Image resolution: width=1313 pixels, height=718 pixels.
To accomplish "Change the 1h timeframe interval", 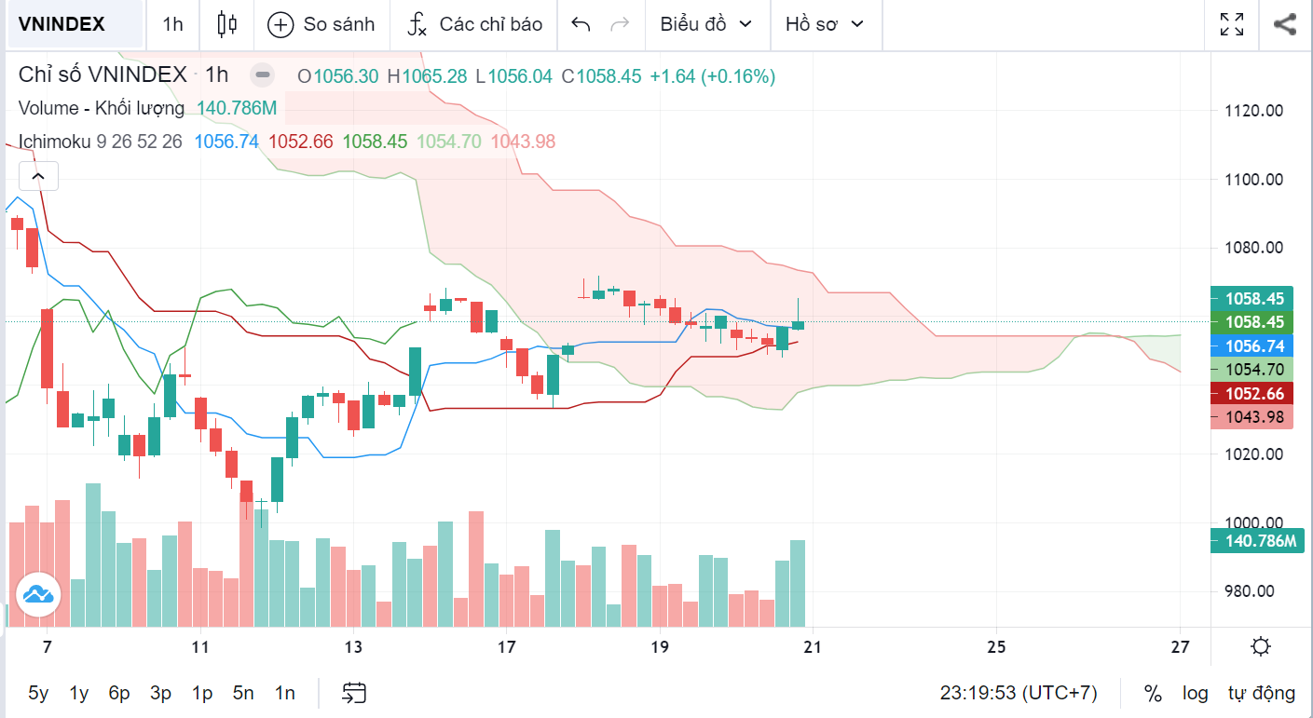I will (x=172, y=24).
